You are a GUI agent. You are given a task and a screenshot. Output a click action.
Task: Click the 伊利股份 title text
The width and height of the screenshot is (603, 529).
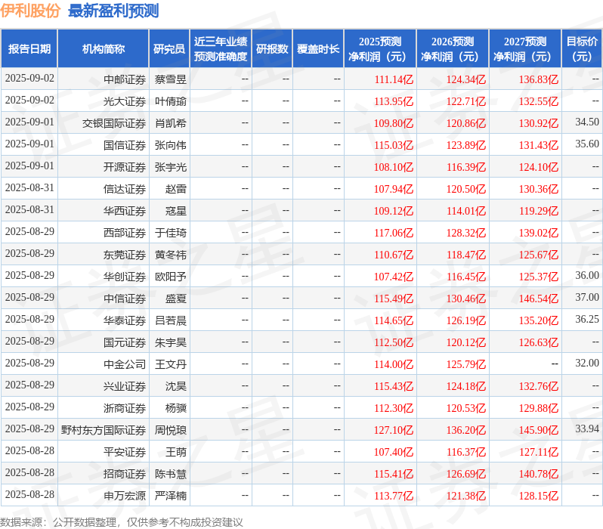point(30,11)
